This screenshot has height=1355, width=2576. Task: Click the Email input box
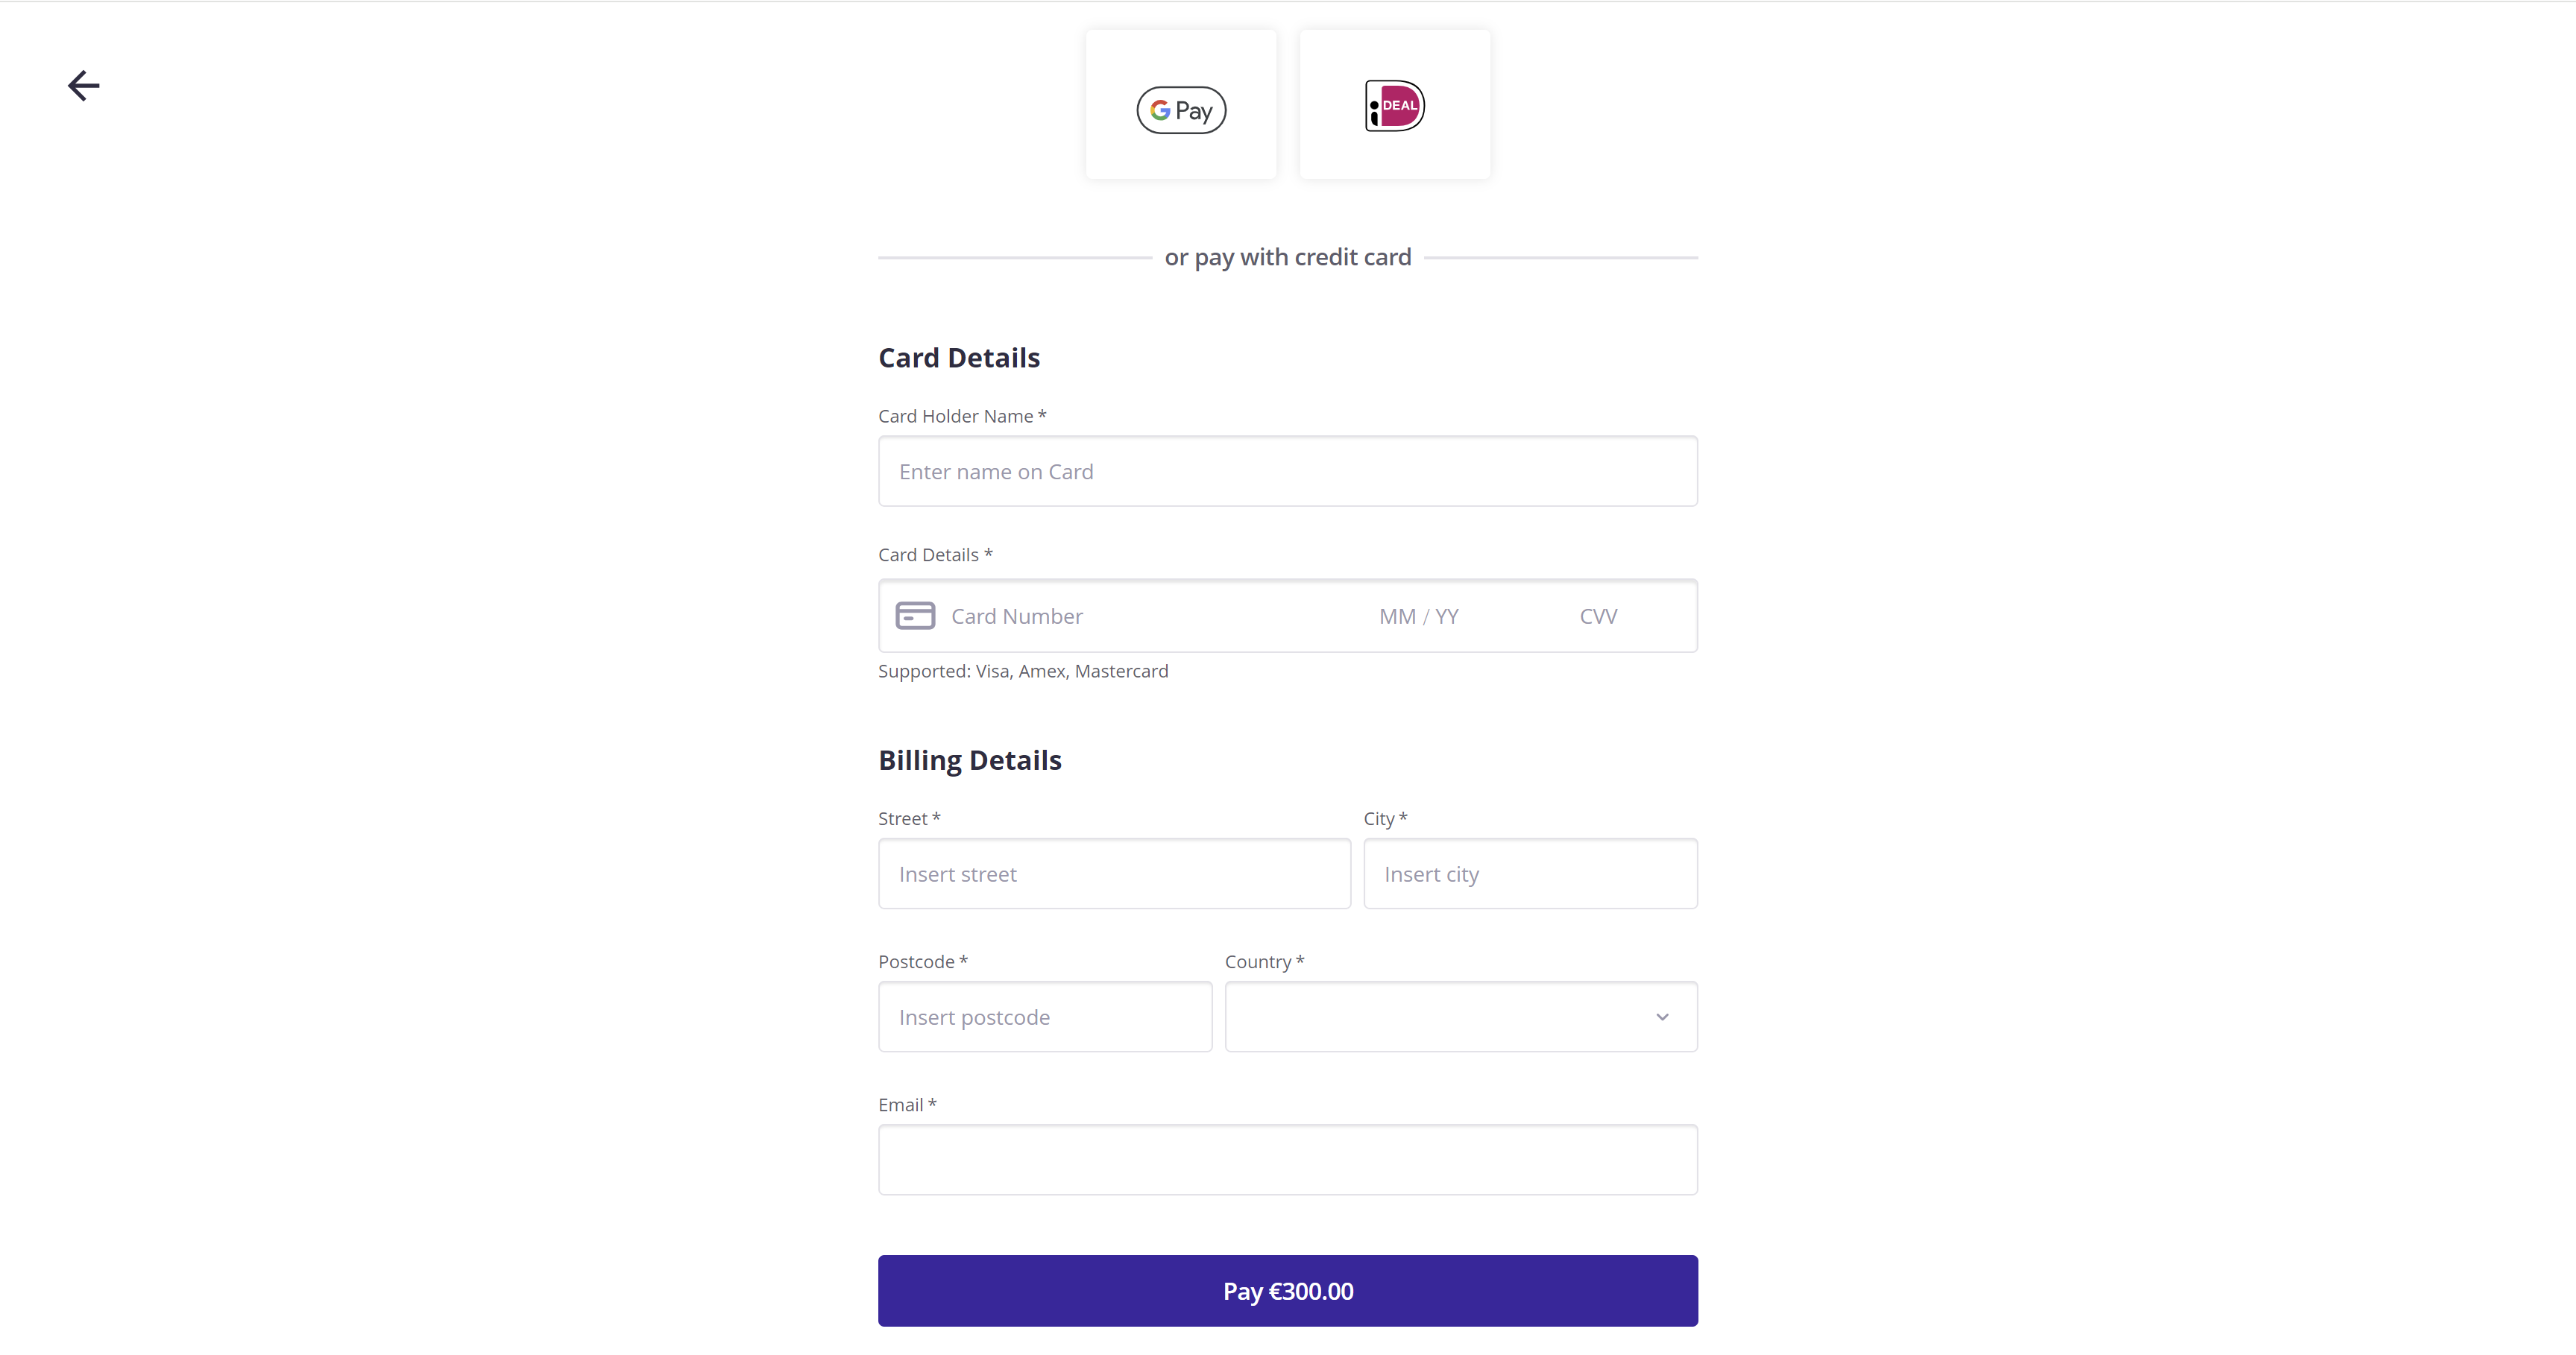point(1287,1159)
